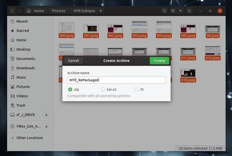Image resolution: width=232 pixels, height=156 pixels.
Task: Eject the sf_J_DRIVE volume
Action: click(46, 115)
